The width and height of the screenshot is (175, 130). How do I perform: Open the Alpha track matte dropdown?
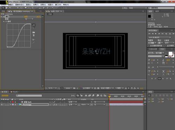[x=85, y=104]
